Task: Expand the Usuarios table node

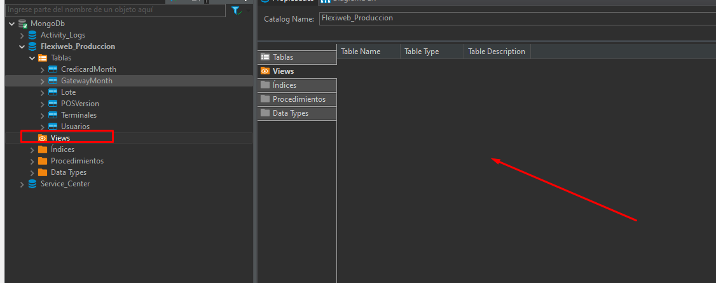Action: 43,127
